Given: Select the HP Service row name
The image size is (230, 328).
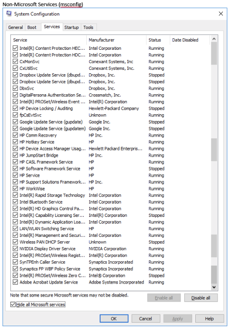Looking at the screenshot, I should point(29,175).
